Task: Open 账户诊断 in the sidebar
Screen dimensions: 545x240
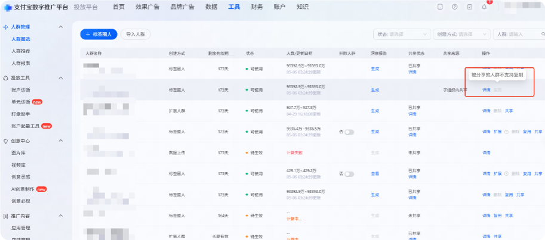Action: 21,90
